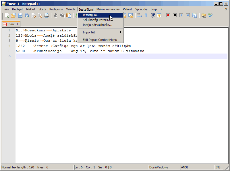Choose Īsceļu pārvaldnieks... entry
The image size is (230, 171).
100,25
